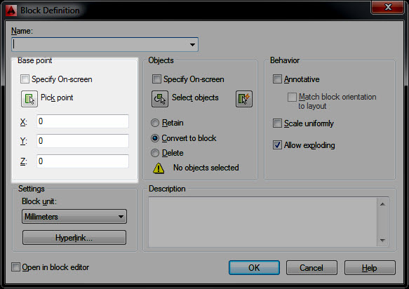Click the Description scrollbar down arrow
Screen dimensions: 409x289
tap(382, 240)
